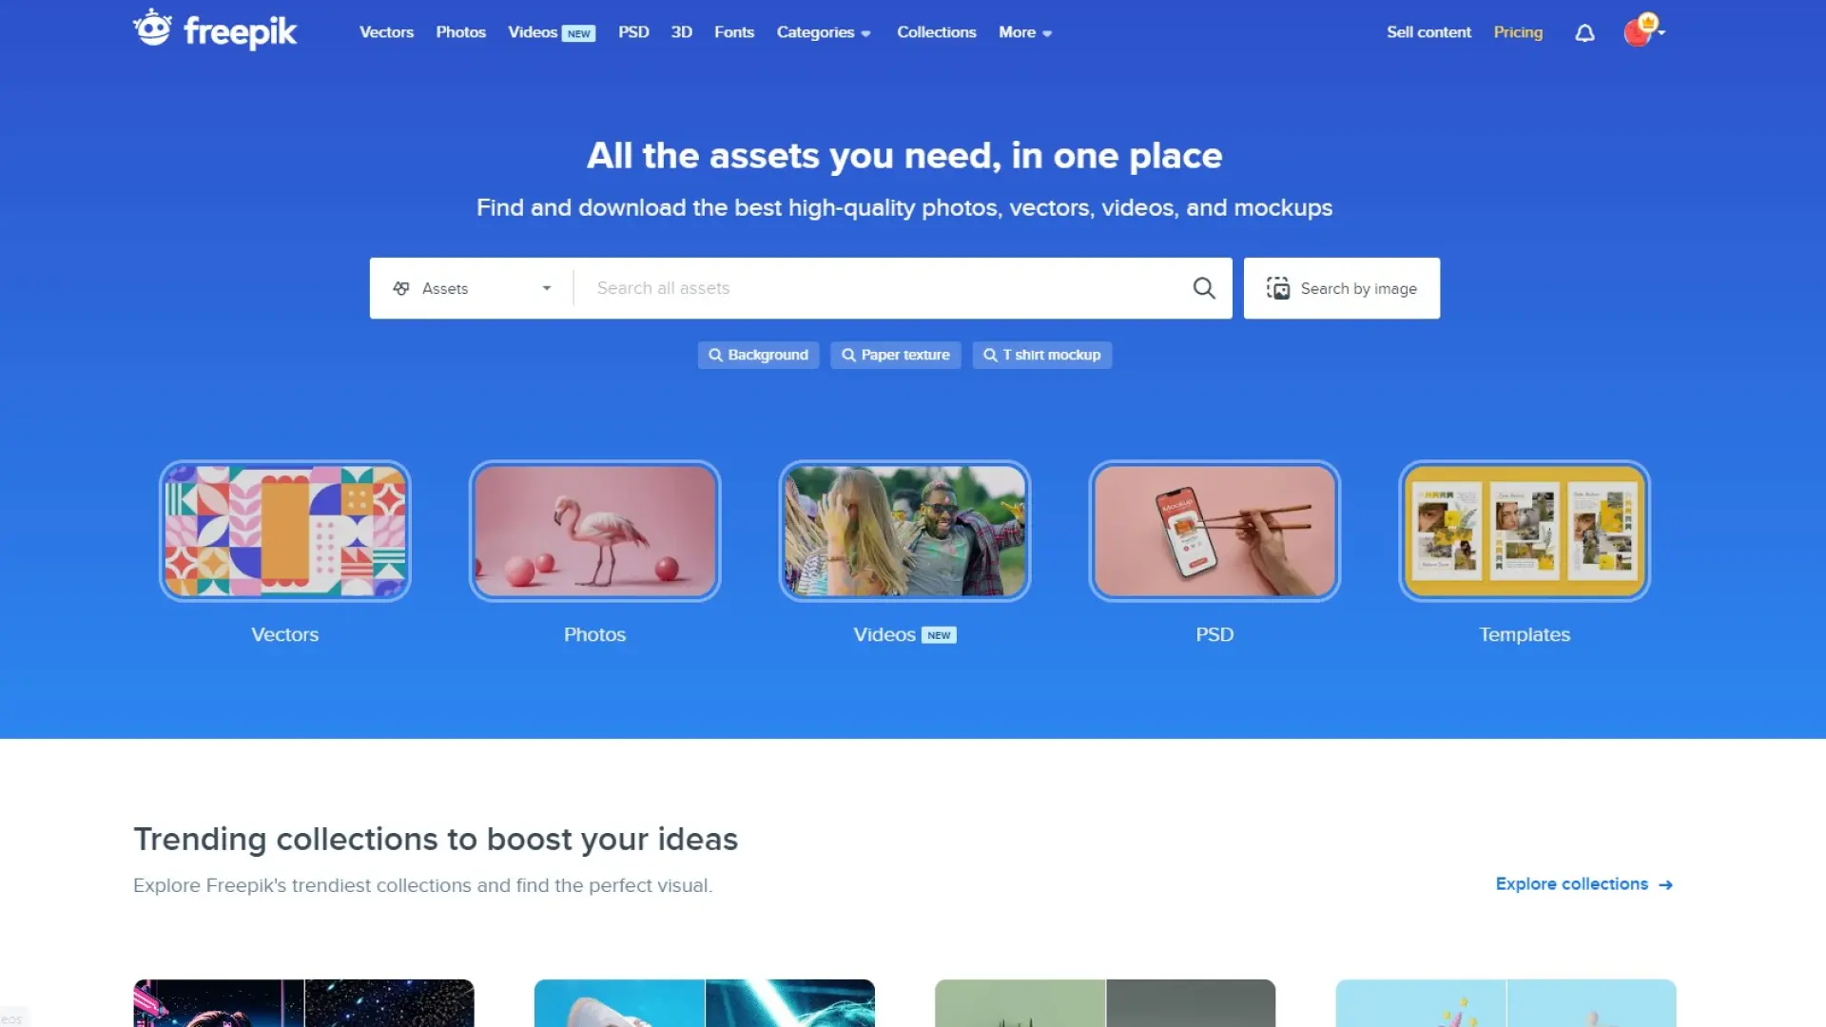Open the Templates category thumbnail

pos(1524,531)
